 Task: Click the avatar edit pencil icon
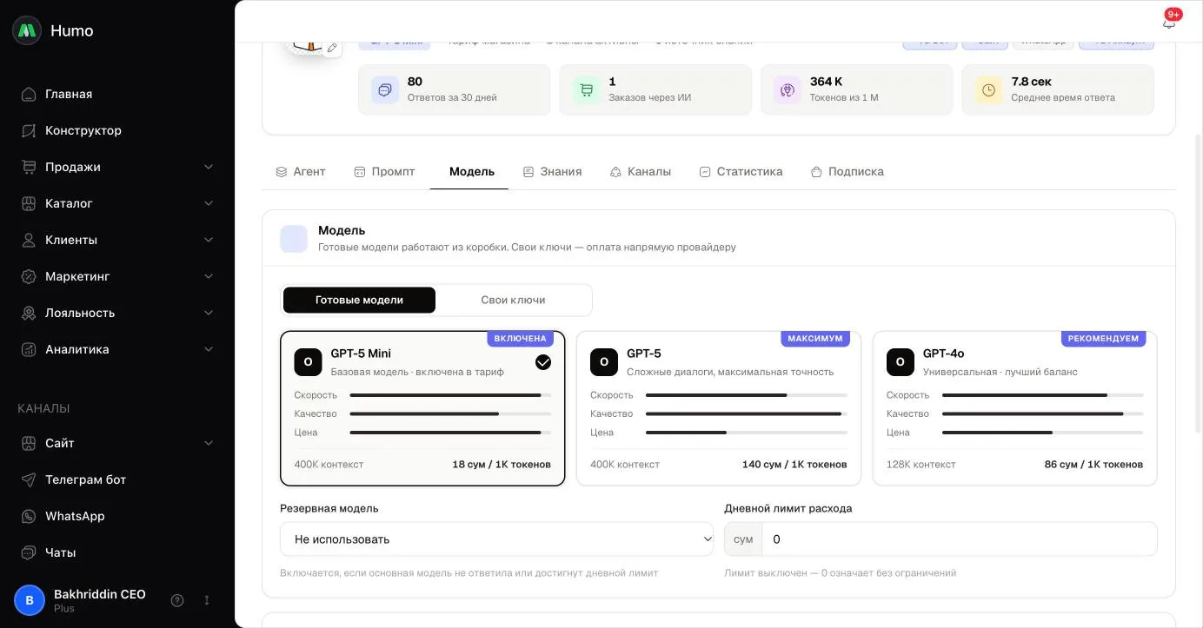click(x=331, y=48)
